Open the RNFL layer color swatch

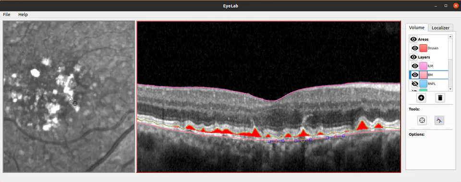point(424,84)
